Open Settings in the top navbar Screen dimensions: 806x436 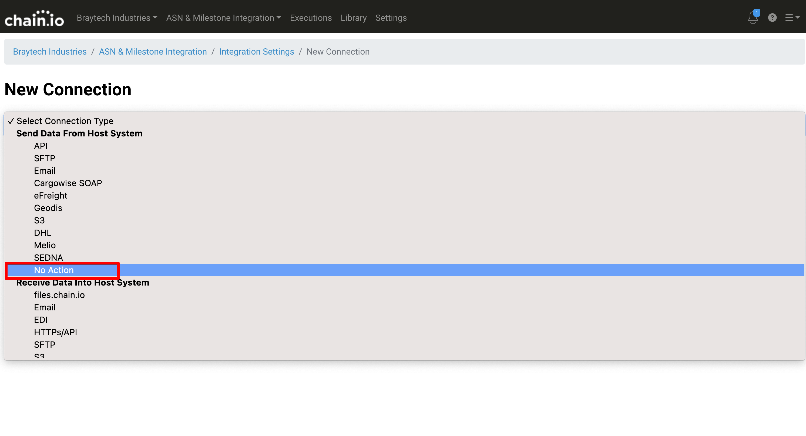(391, 18)
